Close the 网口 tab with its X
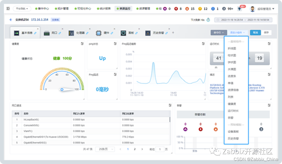This screenshot has height=164, width=282. (62, 29)
